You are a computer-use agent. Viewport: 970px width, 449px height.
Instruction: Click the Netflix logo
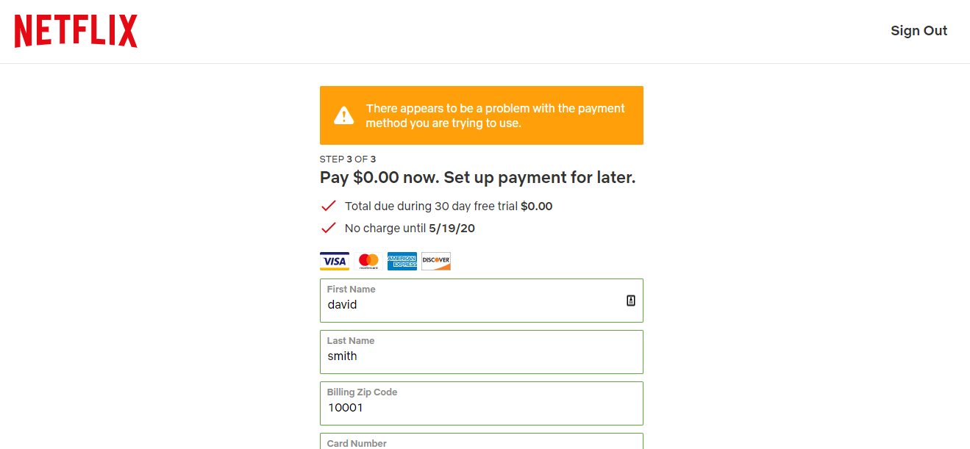76,32
